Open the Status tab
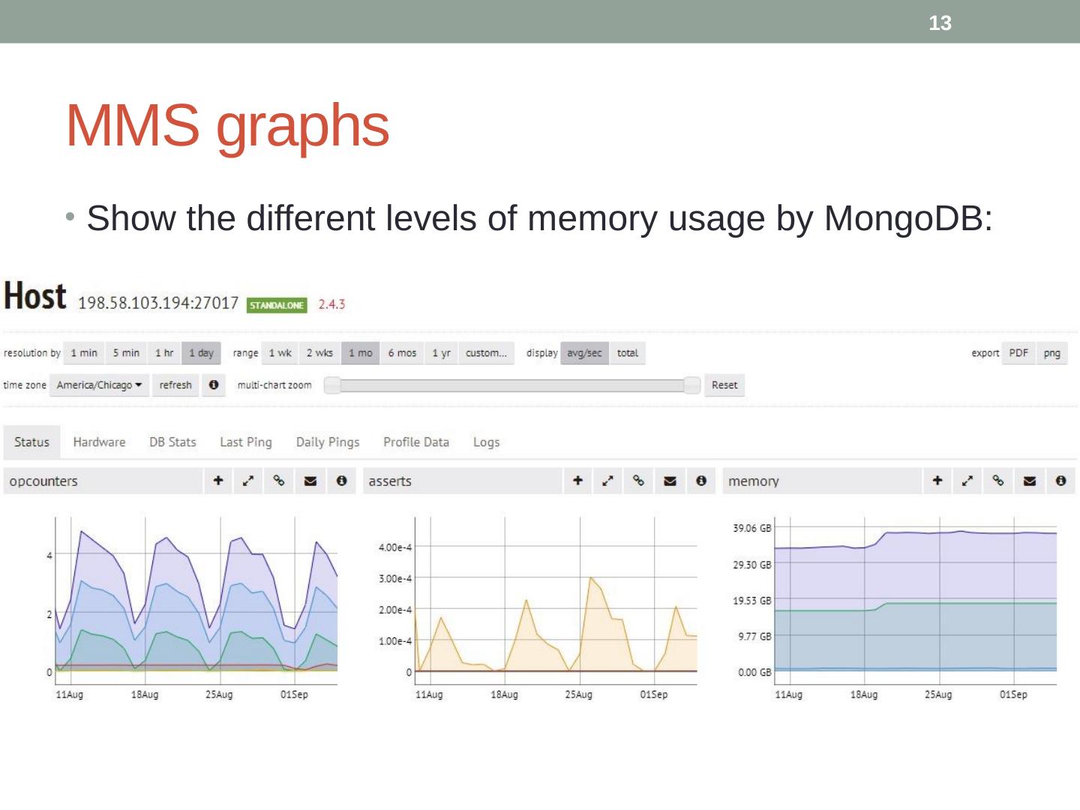Viewport: 1080px width, 810px height. point(31,442)
